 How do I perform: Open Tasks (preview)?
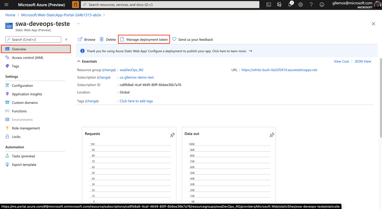[x=23, y=156]
